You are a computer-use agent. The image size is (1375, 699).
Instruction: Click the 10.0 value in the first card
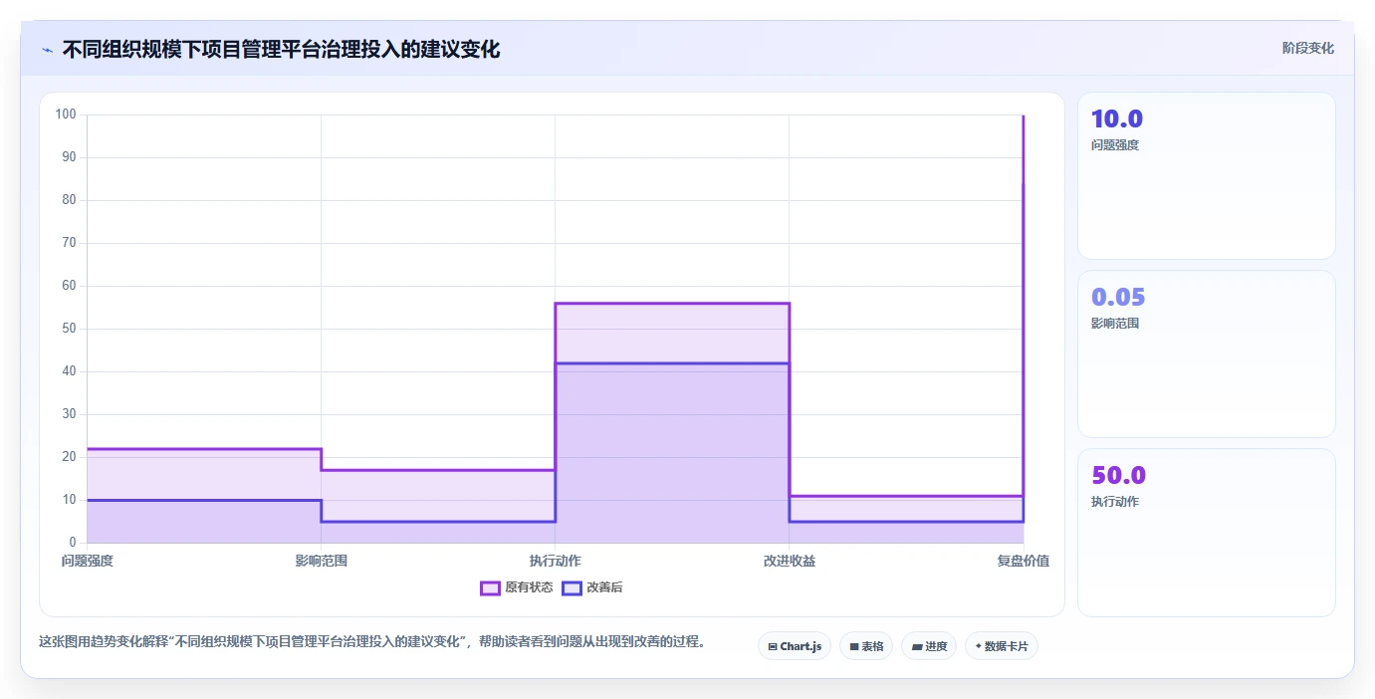point(1117,119)
